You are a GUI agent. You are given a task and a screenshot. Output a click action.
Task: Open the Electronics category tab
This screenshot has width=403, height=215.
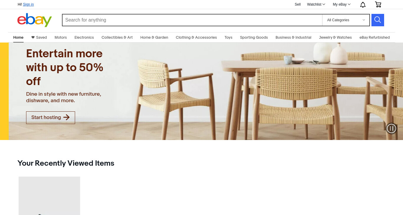84,38
